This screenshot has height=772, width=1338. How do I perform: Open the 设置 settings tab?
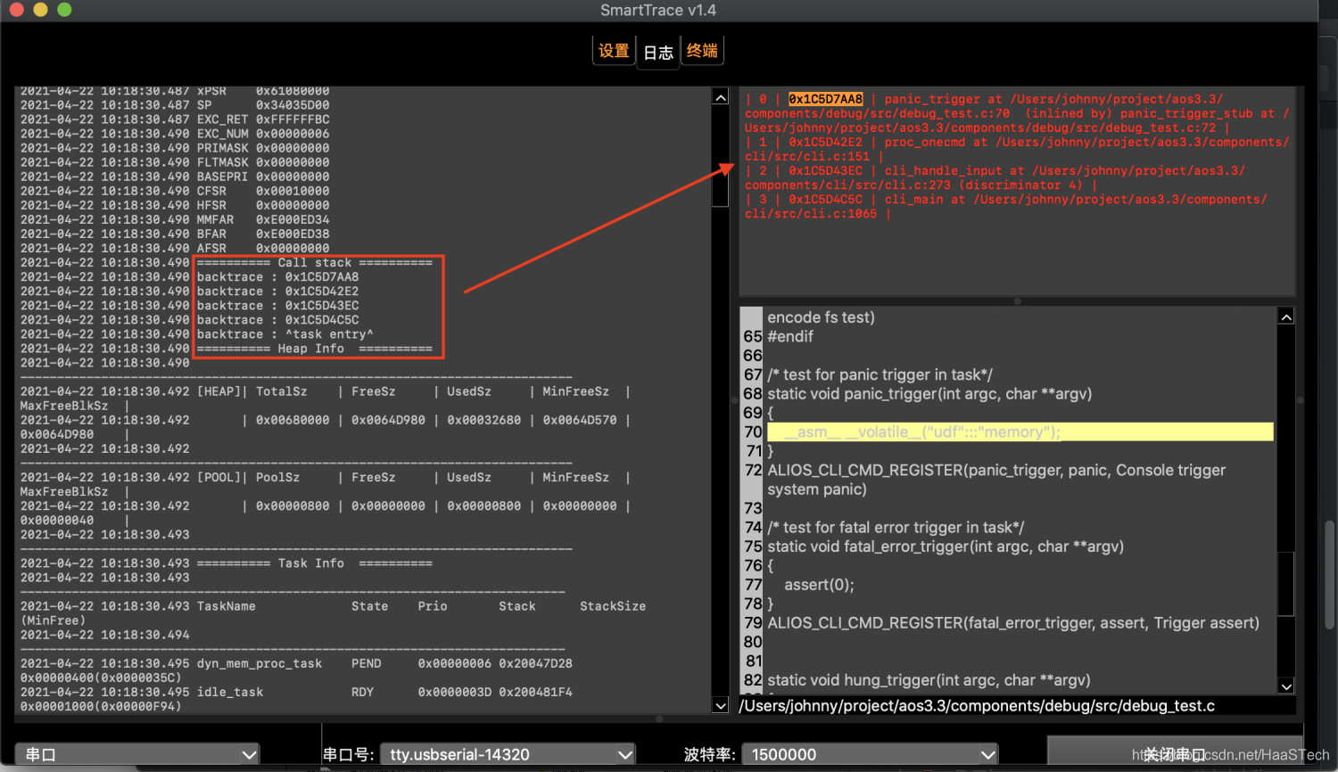tap(614, 51)
